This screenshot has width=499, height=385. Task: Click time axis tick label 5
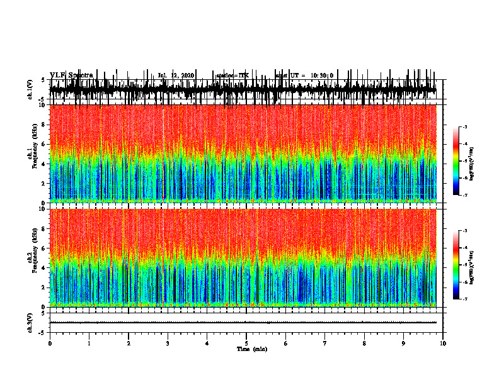coord(246,343)
